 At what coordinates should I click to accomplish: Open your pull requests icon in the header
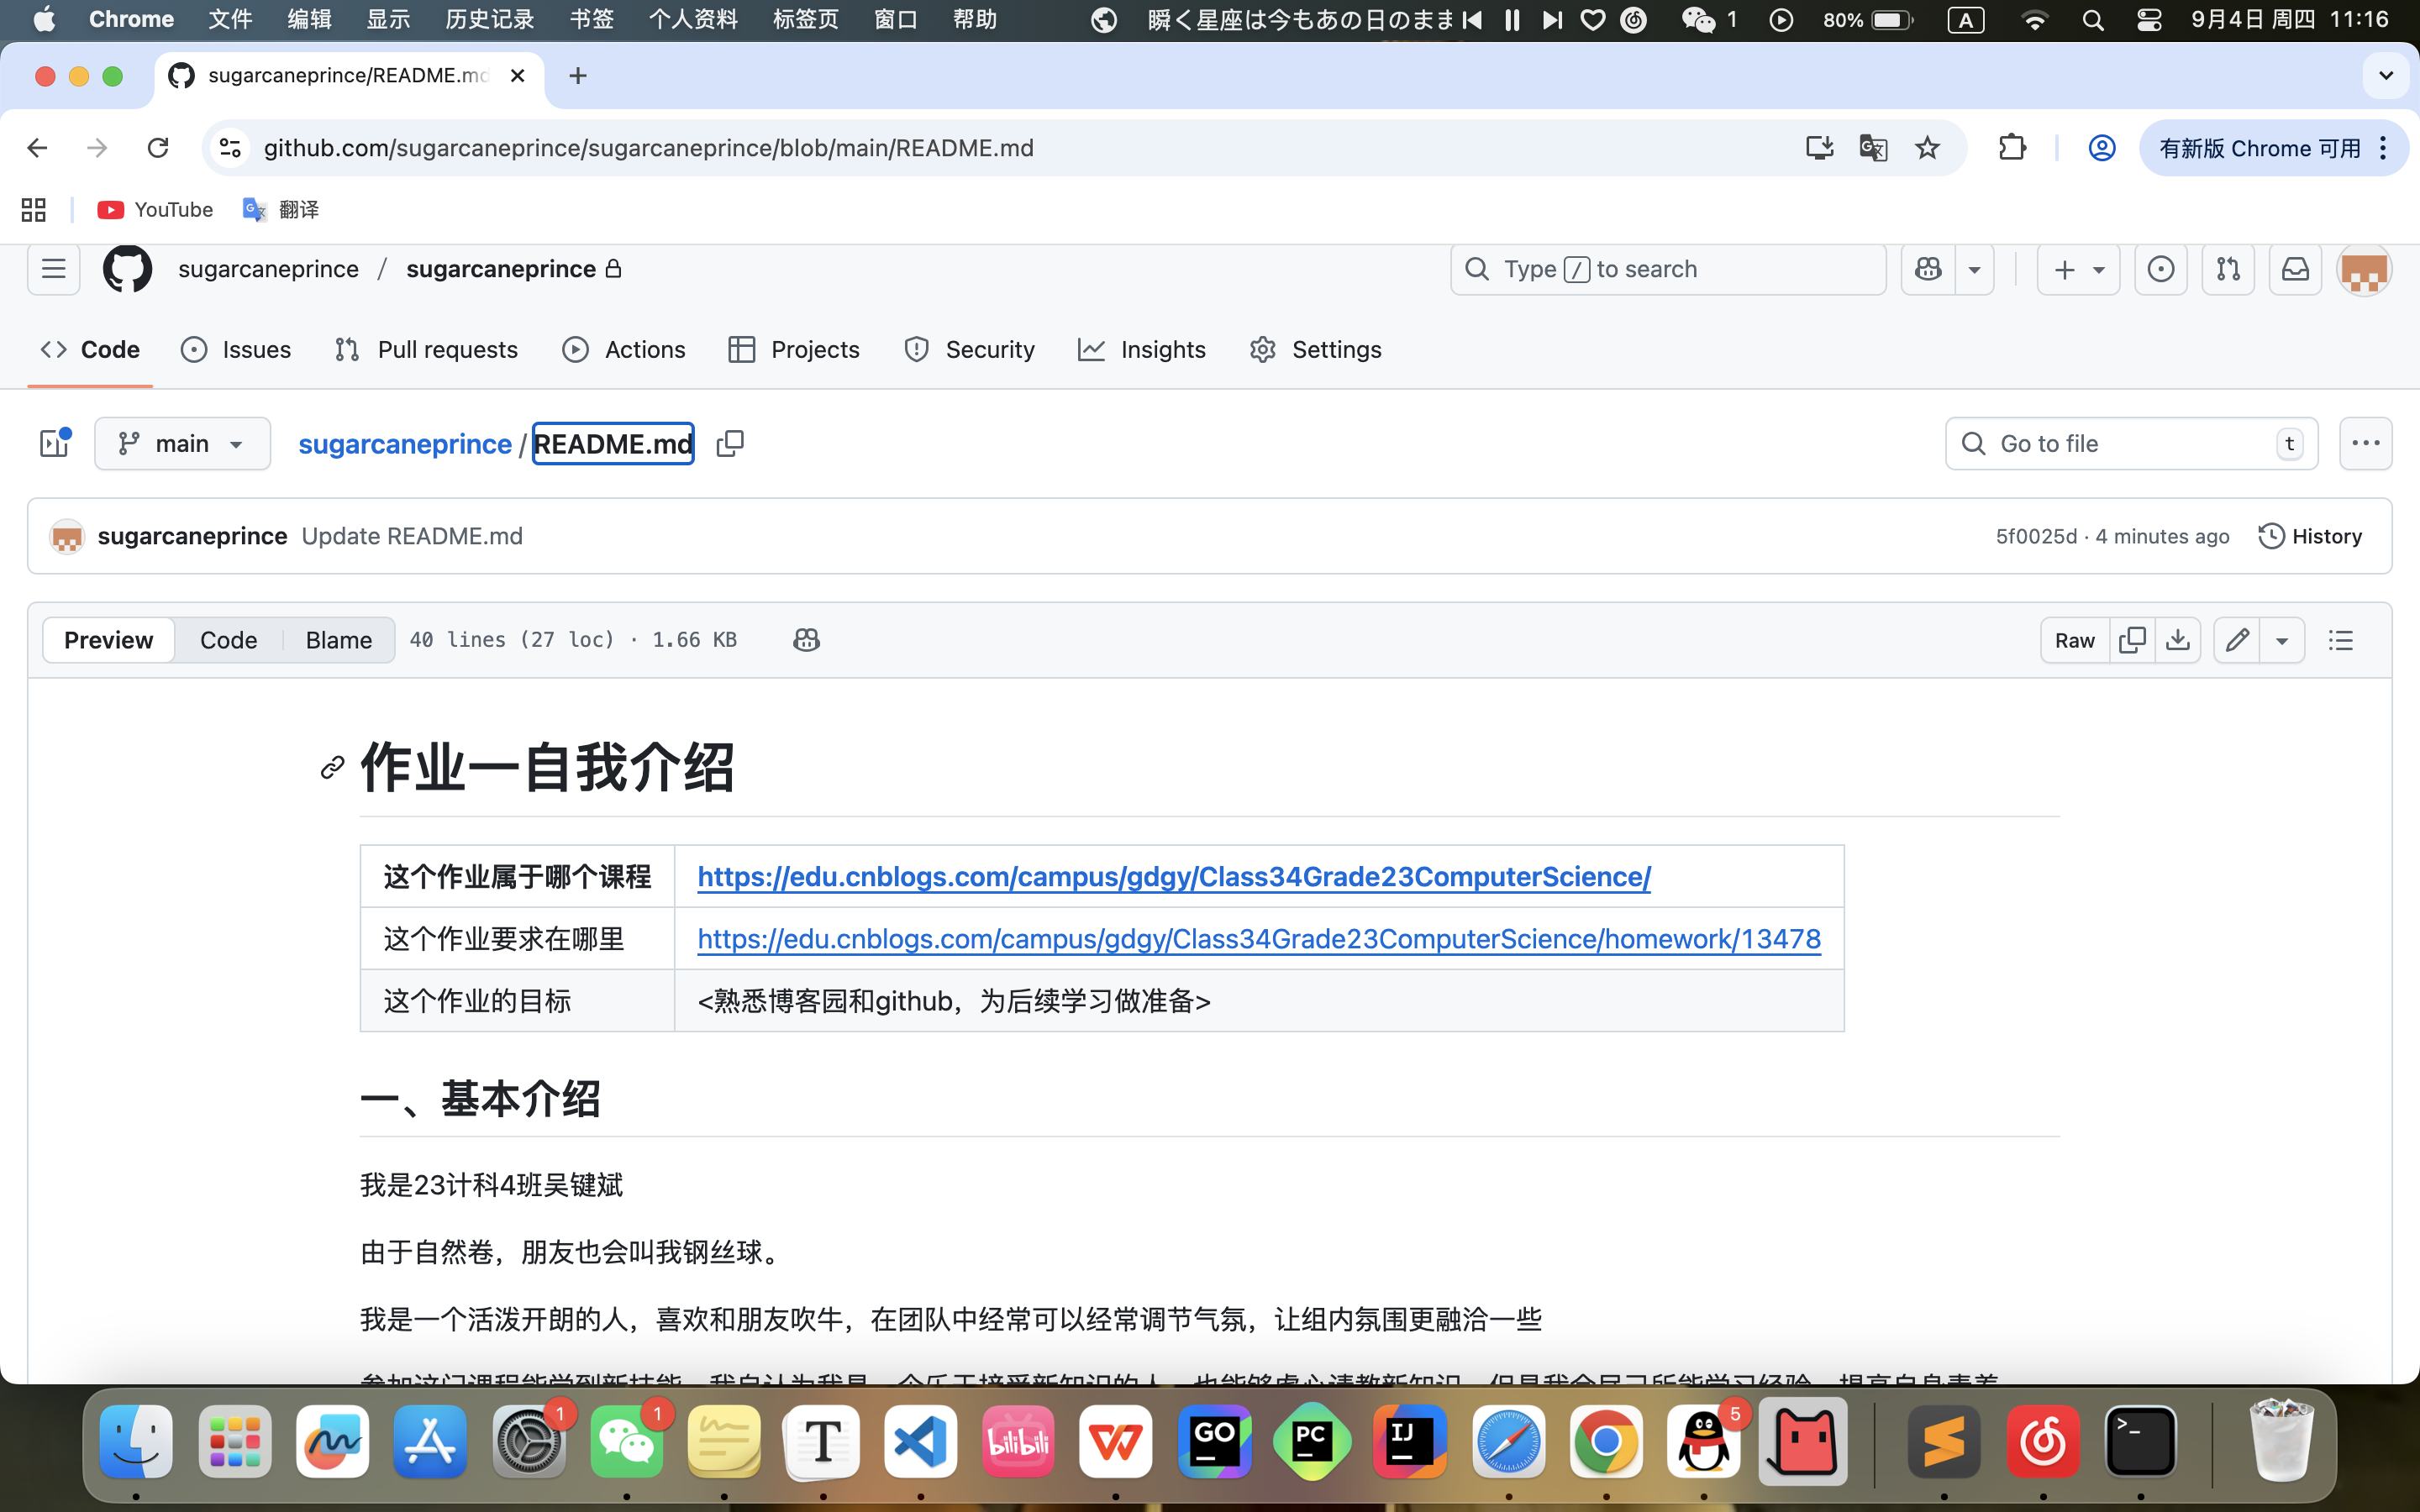(x=2228, y=269)
